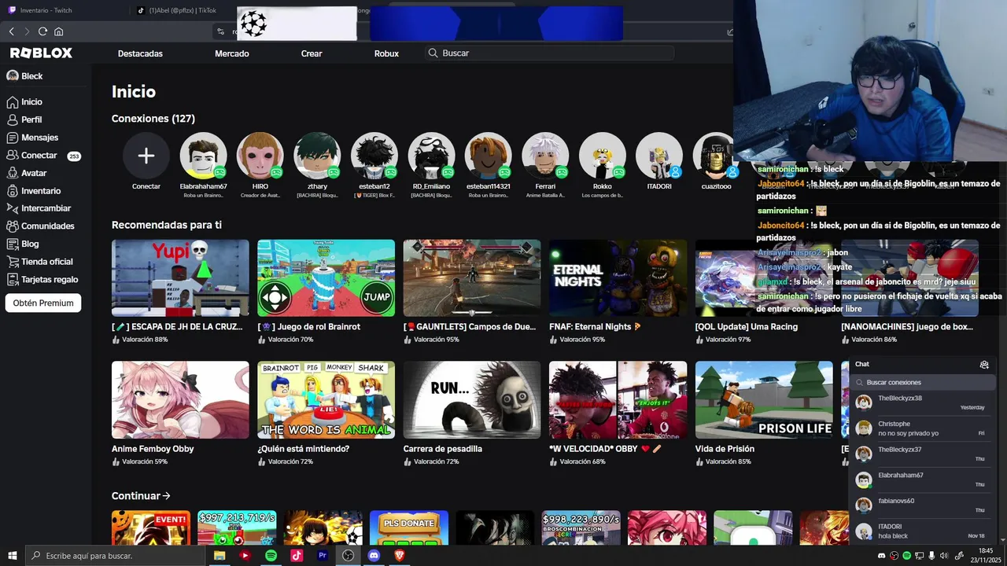1007x566 pixels.
Task: Open the Avatar sidebar icon
Action: [12, 173]
